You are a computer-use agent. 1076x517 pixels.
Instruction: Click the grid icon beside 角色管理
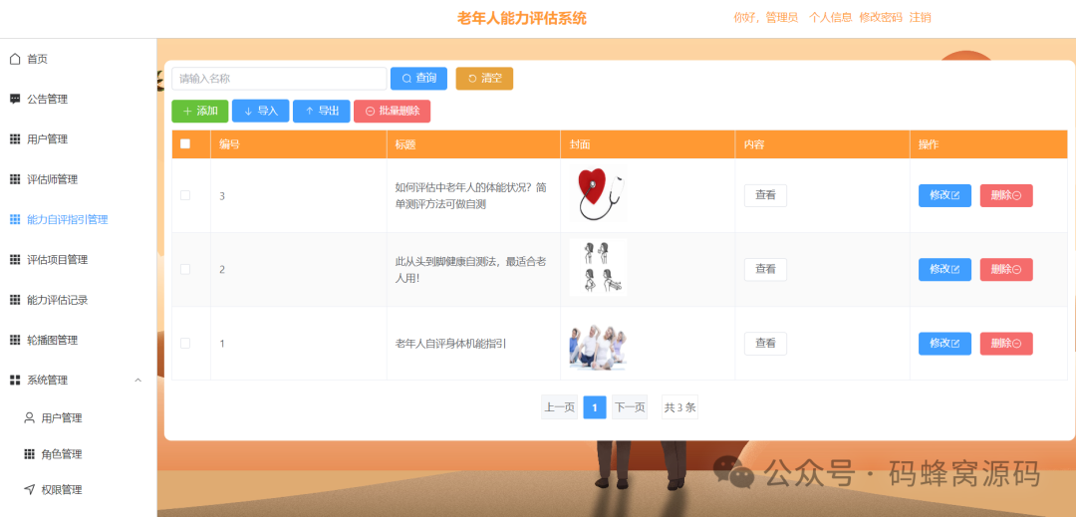point(30,454)
